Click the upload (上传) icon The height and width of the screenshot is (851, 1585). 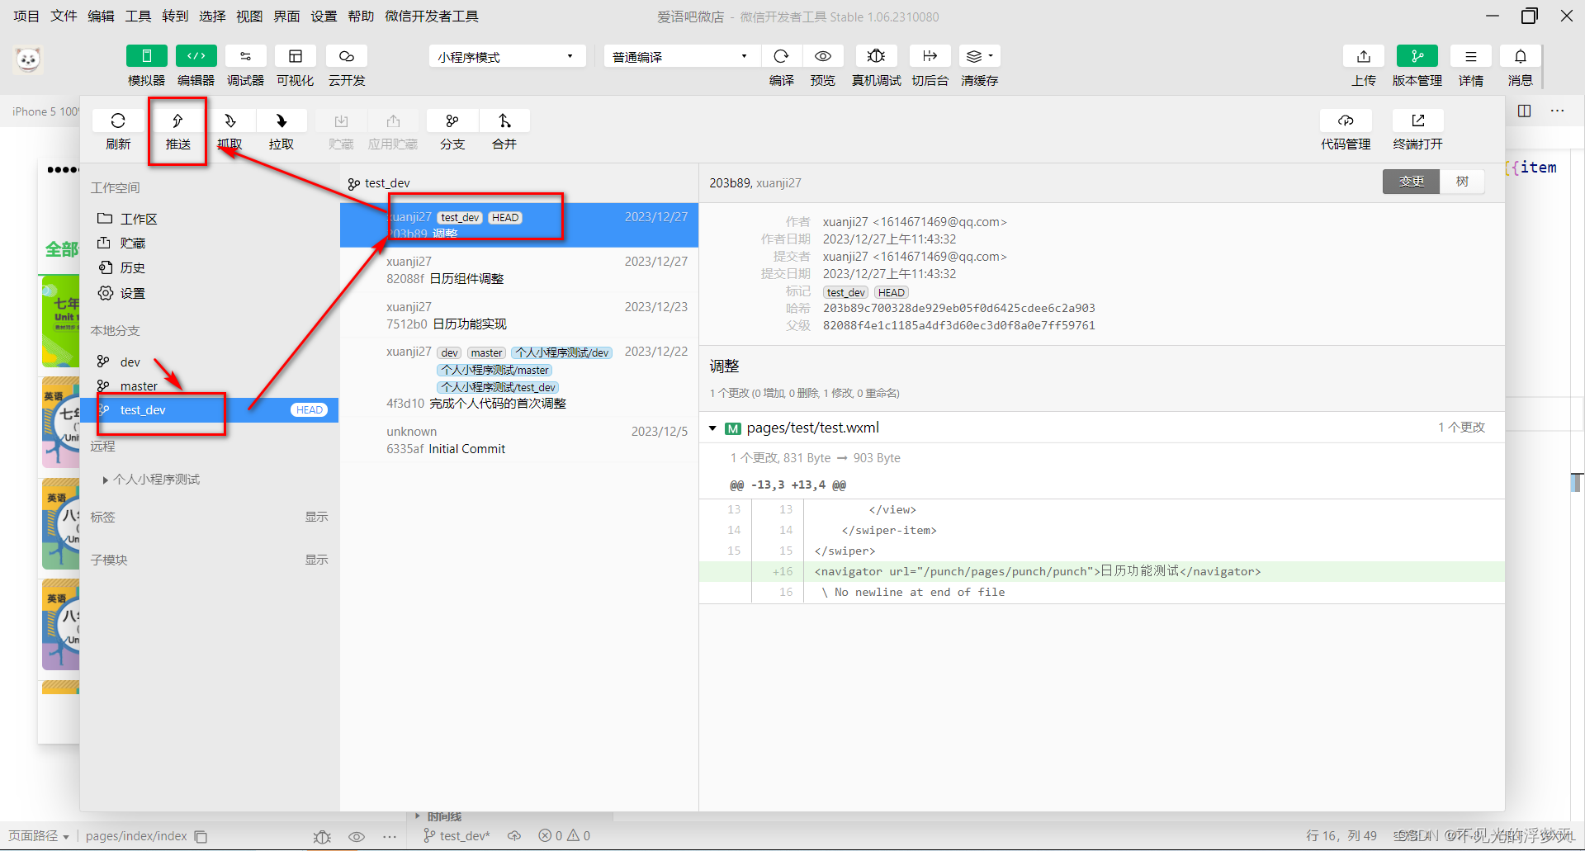click(1364, 56)
